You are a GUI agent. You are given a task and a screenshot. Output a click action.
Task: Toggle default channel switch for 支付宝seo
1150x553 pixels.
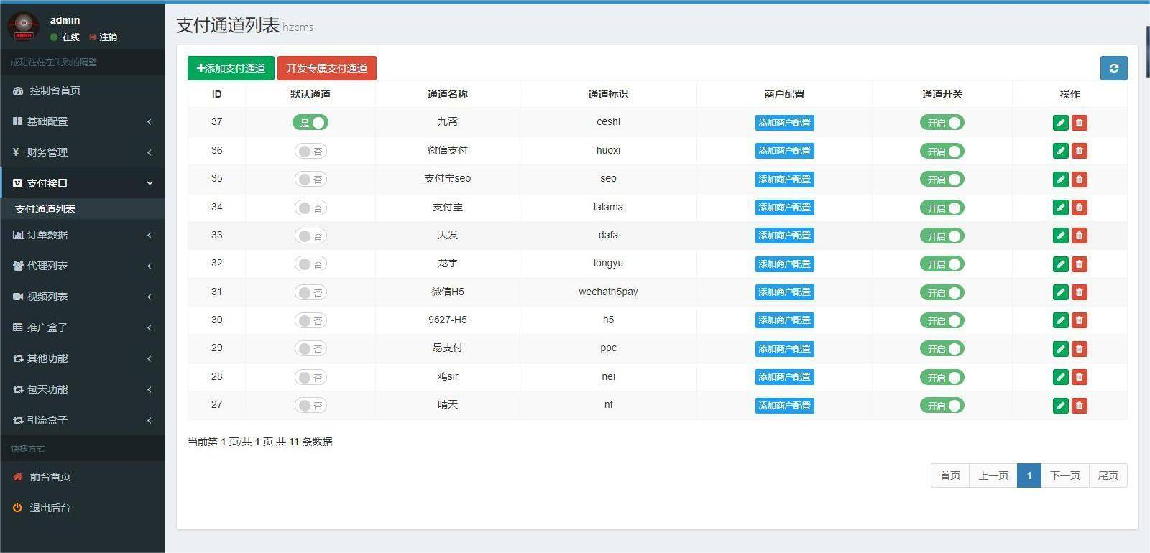(310, 179)
